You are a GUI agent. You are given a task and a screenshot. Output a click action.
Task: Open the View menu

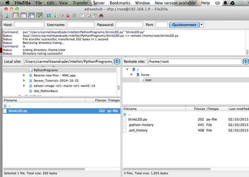[63, 3]
